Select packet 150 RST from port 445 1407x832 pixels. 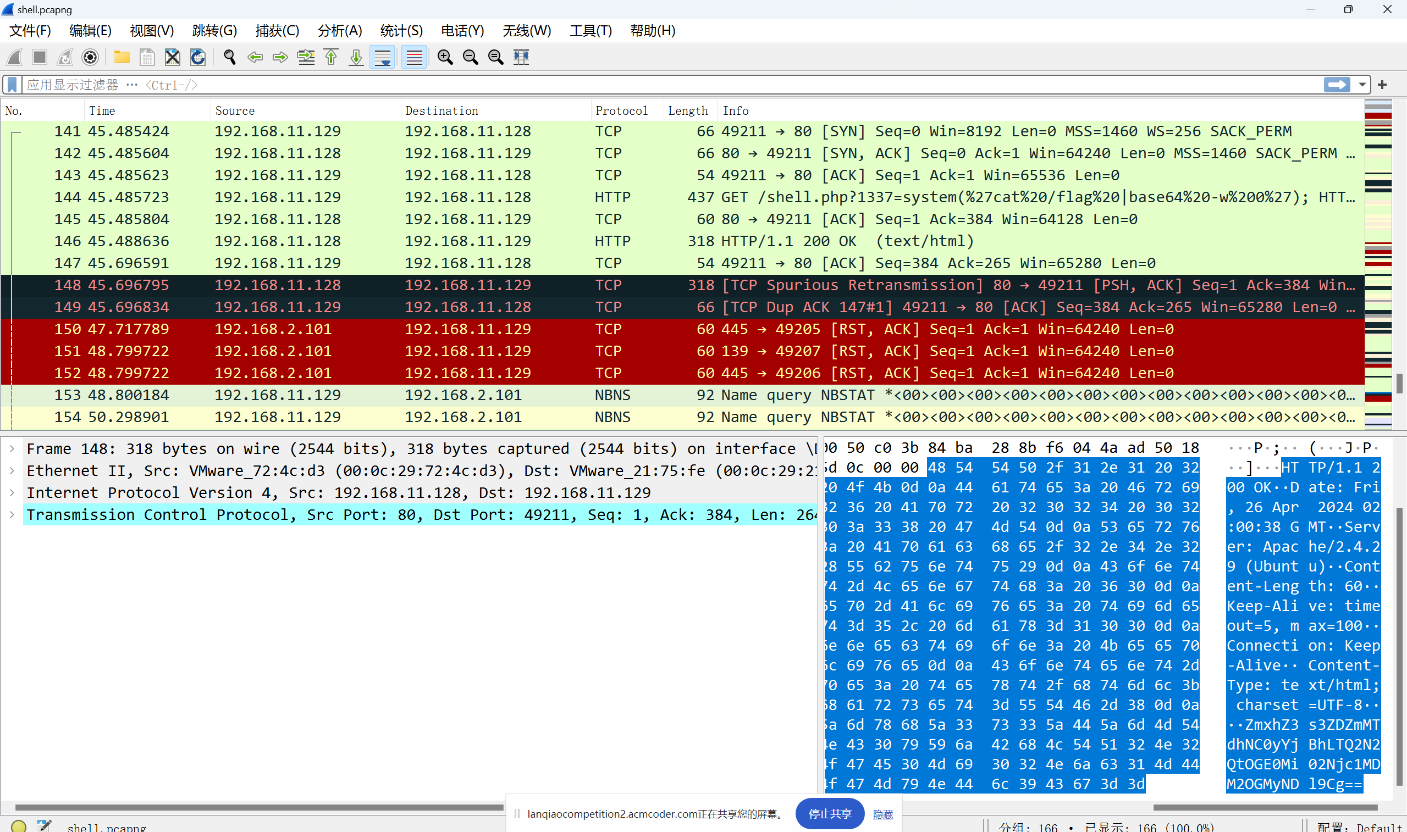click(x=682, y=329)
